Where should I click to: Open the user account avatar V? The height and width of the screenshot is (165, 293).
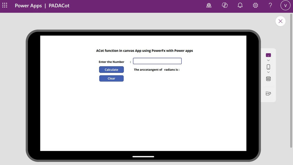click(x=285, y=5)
